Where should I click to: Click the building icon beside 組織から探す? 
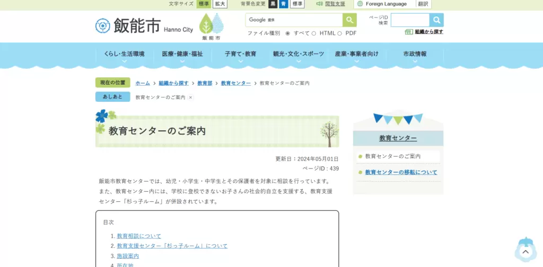[x=409, y=32]
